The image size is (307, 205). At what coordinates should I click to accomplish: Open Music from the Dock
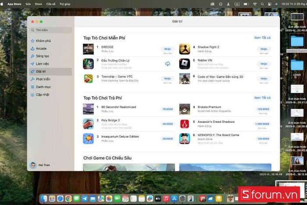pyautogui.click(x=166, y=198)
